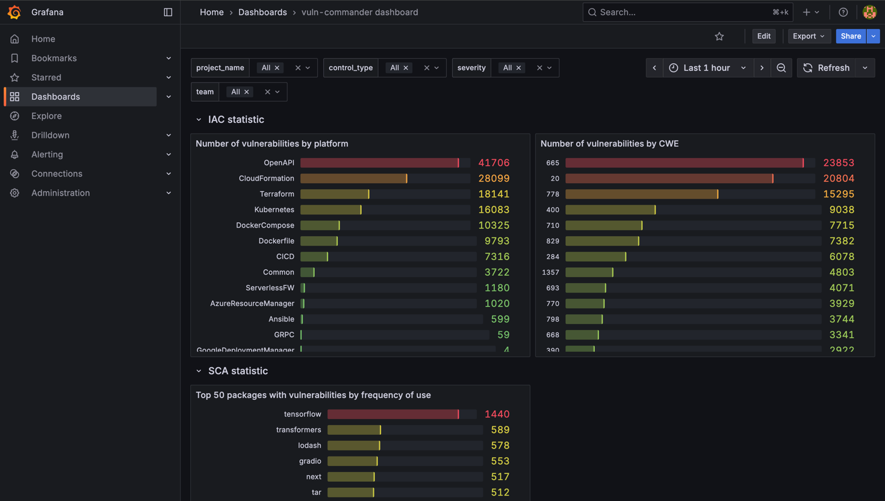Click the Number of vulnerabilities by CWE title
Screen dimensions: 885x501
[x=609, y=144]
